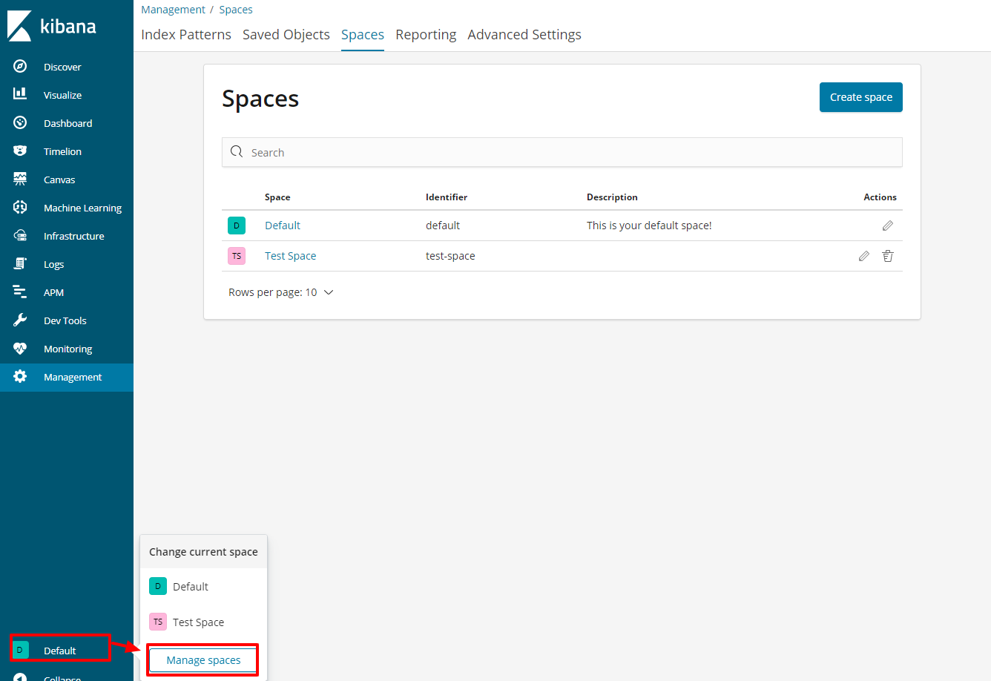
Task: Click Create space button
Action: [861, 97]
